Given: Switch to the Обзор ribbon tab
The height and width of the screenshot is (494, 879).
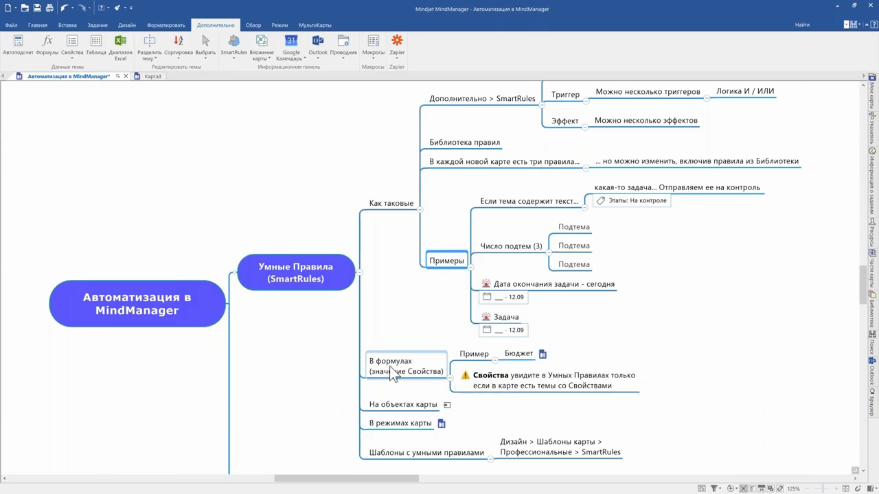Looking at the screenshot, I should coord(253,25).
